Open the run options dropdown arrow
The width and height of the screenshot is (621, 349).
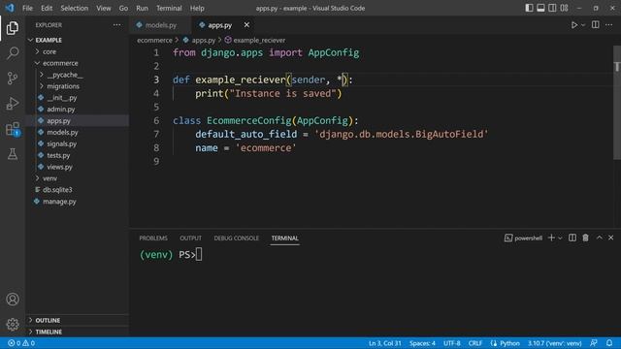(x=583, y=25)
